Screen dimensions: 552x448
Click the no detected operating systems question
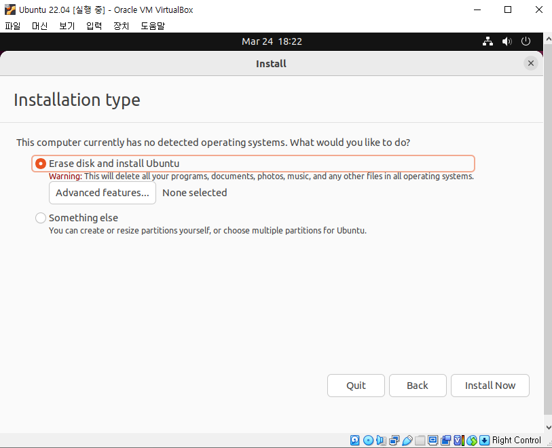[213, 143]
